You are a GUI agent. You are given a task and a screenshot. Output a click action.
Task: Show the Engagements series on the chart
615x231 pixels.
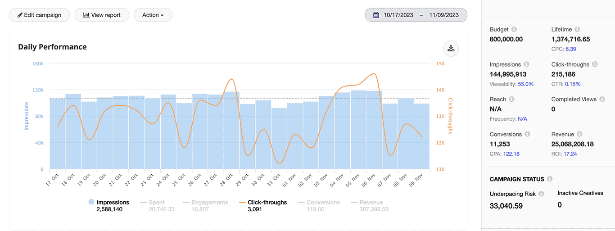tap(209, 203)
